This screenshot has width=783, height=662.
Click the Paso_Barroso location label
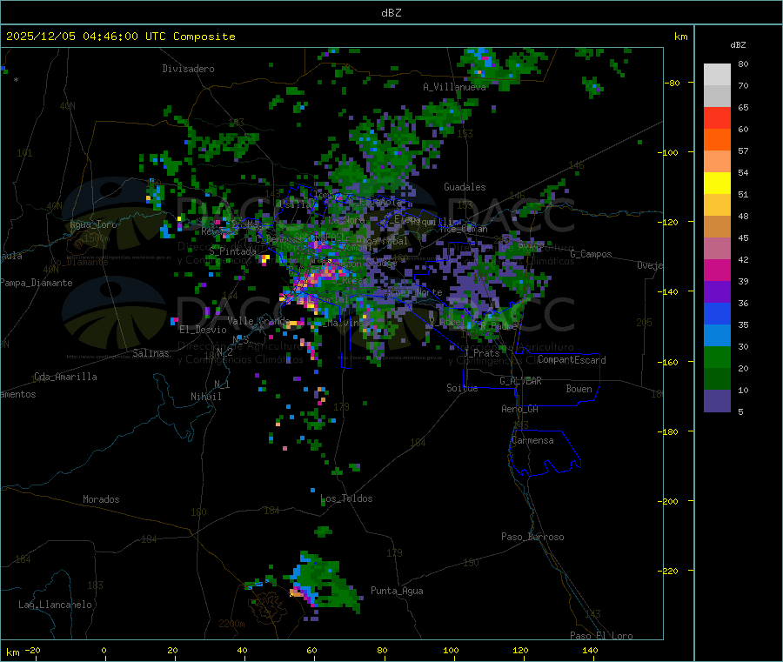click(x=532, y=537)
